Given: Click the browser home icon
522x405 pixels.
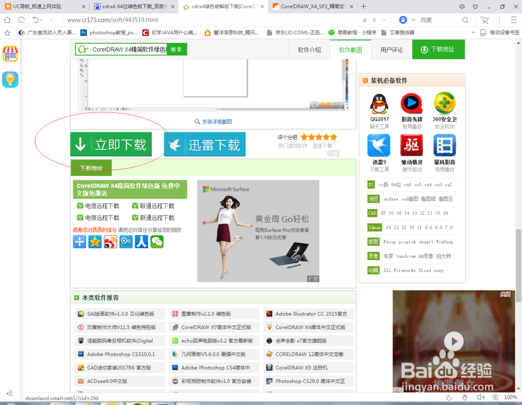Looking at the screenshot, I should point(7,20).
